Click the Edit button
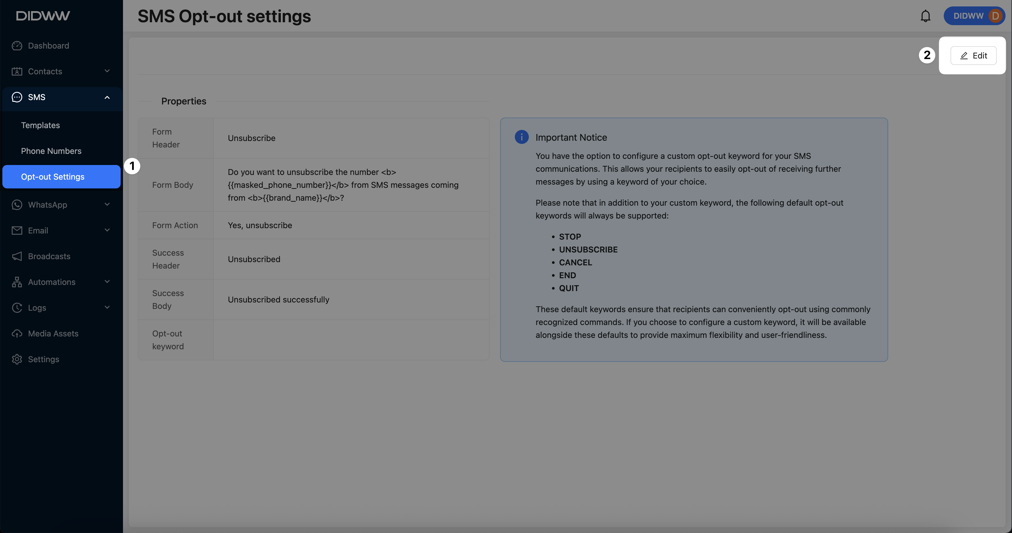This screenshot has width=1012, height=533. click(x=973, y=56)
